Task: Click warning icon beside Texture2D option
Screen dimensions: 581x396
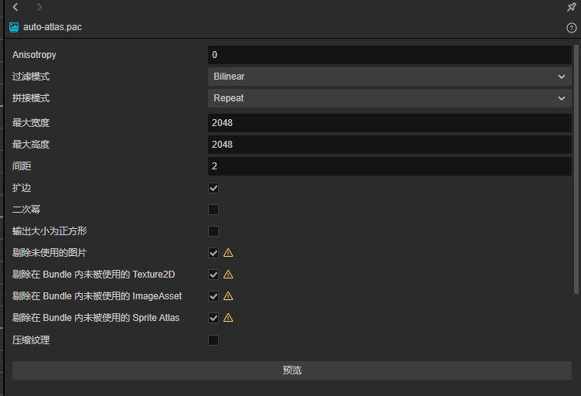Action: click(x=228, y=275)
